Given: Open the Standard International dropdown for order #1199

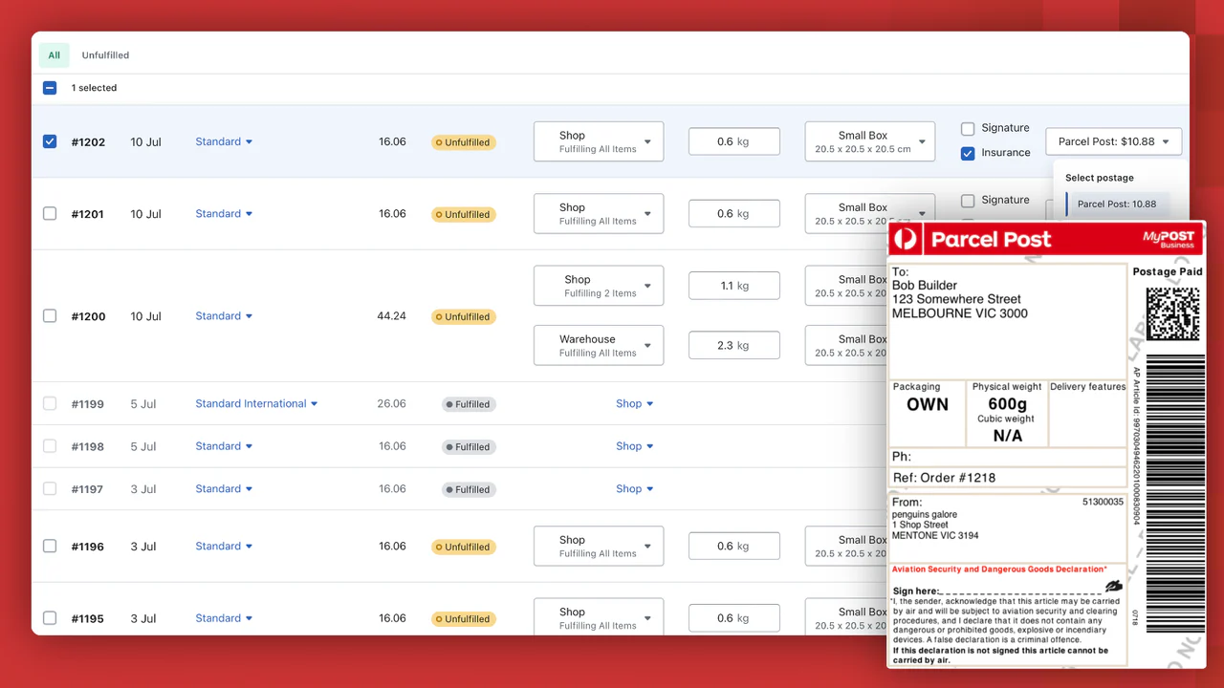Looking at the screenshot, I should pyautogui.click(x=255, y=403).
